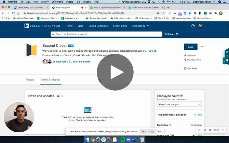This screenshot has height=143, width=229.
Task: Open the Chrome Extensions puzzle icon
Action: [x=215, y=13]
